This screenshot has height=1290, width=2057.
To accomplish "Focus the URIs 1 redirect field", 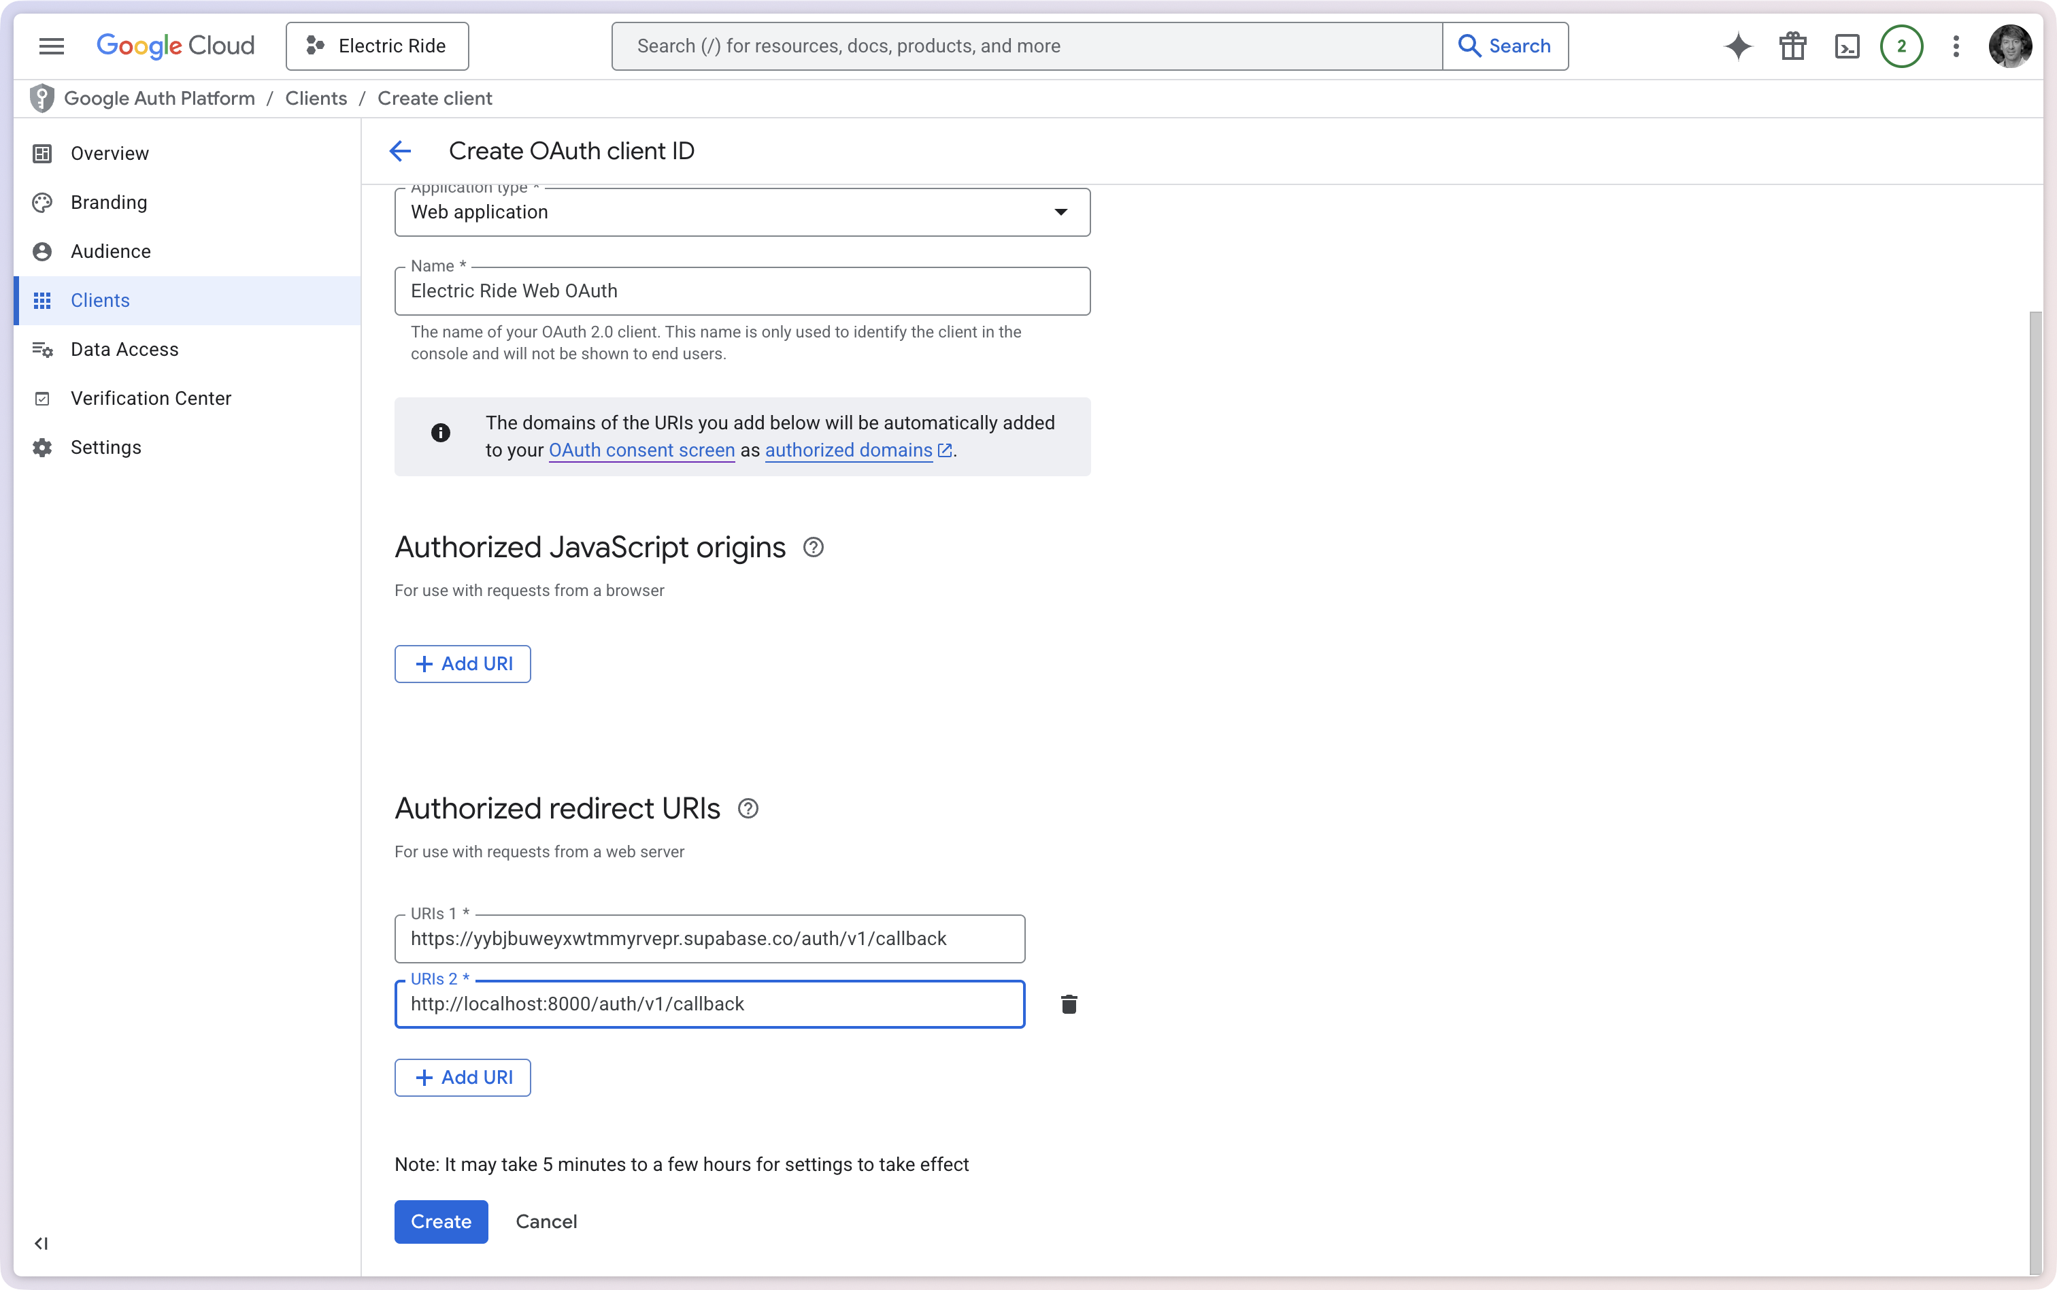I will tap(709, 940).
